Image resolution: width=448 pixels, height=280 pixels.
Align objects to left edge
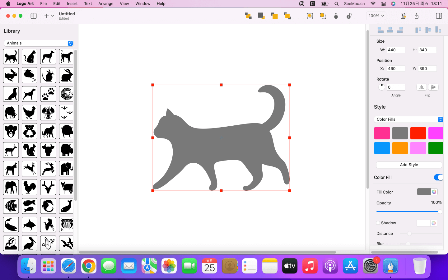click(380, 30)
